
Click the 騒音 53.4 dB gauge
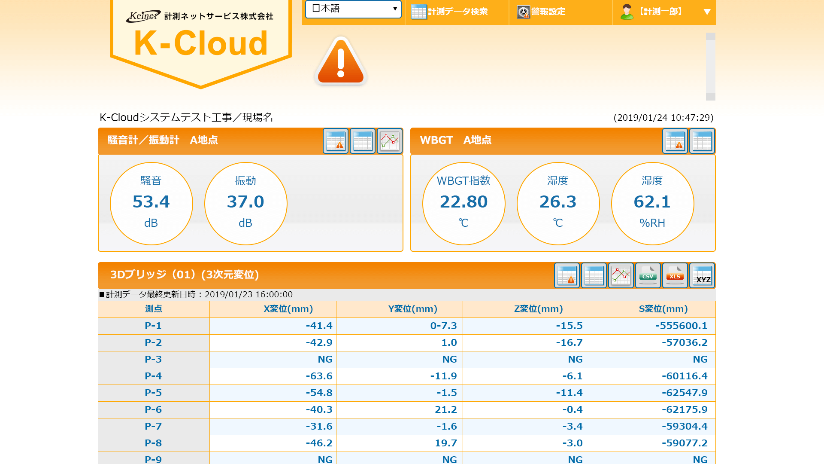pos(151,204)
